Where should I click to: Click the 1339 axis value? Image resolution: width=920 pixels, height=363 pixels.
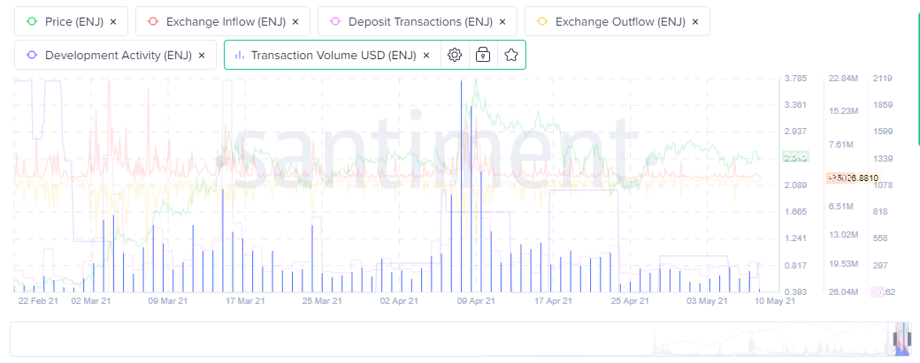(883, 159)
